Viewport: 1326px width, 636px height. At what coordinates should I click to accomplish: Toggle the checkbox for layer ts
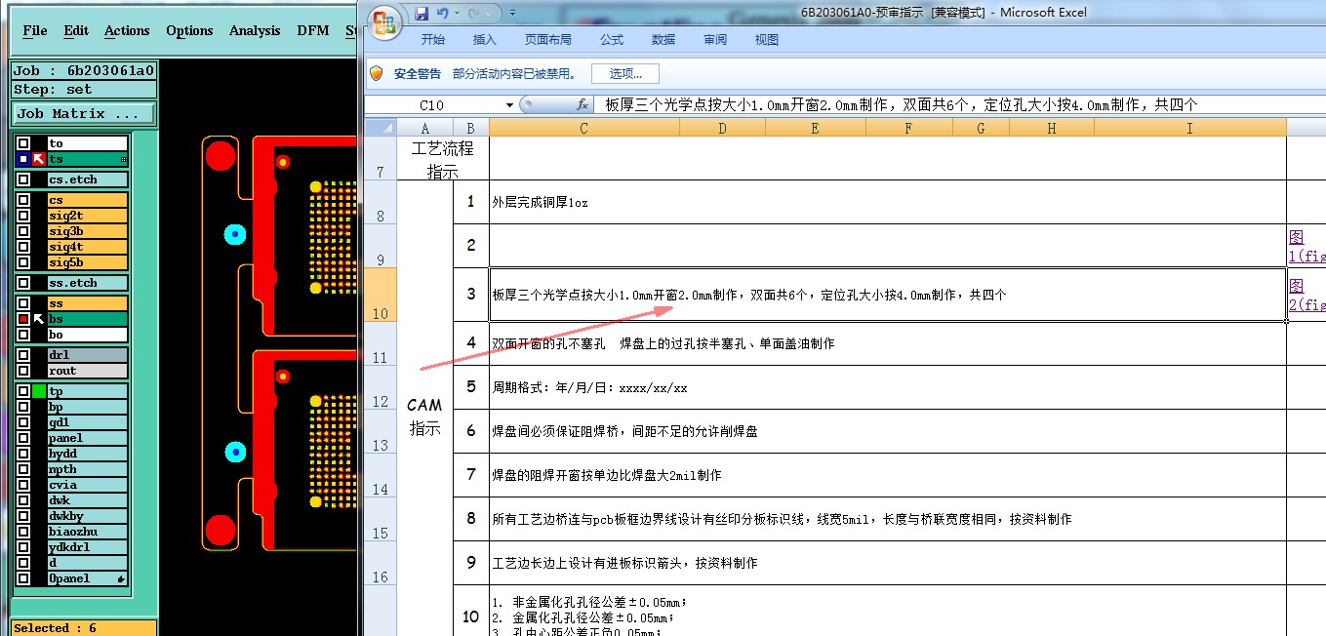coord(23,159)
